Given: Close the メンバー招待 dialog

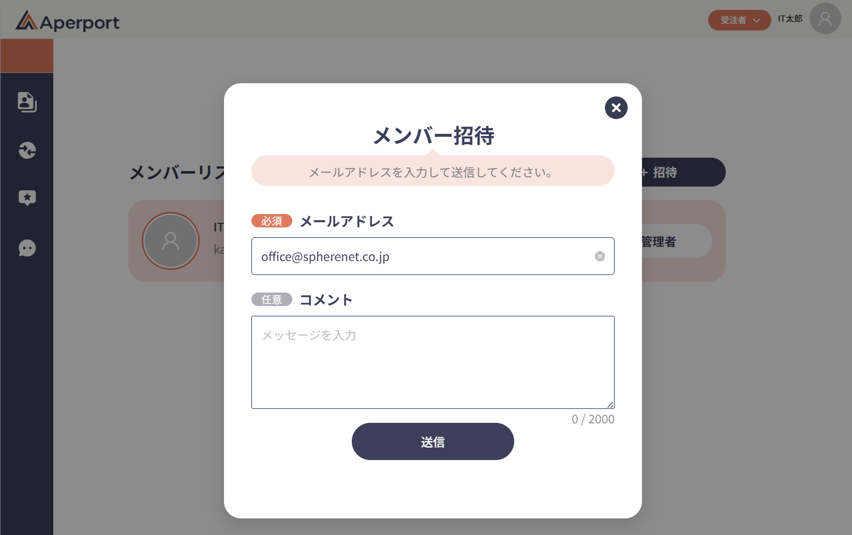Looking at the screenshot, I should [x=616, y=108].
